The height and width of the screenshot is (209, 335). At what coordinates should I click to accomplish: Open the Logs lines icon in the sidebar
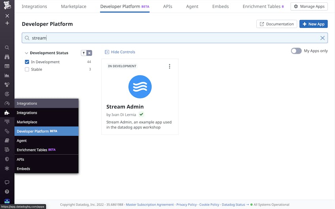7,122
